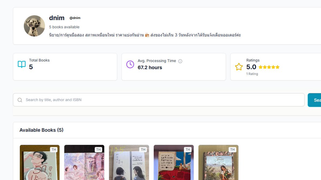Viewport: 321px width, 180px height.
Task: Click the @dnim handle
Action: 75,18
